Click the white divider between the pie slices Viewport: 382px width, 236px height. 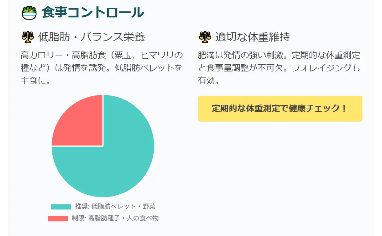103,120
